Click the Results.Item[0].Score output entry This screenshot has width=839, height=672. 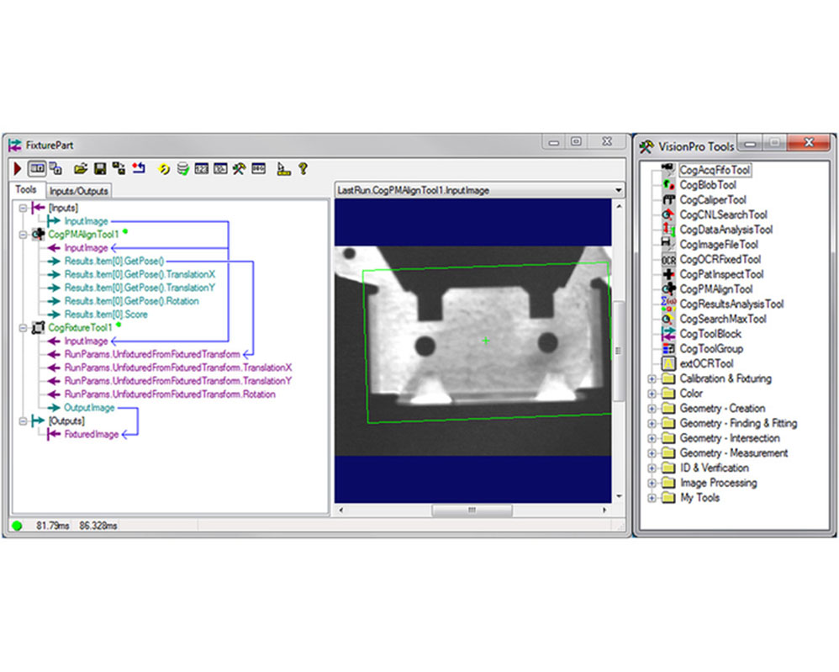[106, 315]
